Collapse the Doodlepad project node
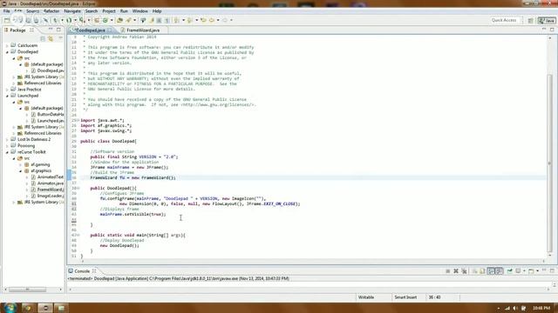The image size is (558, 313). [7, 52]
